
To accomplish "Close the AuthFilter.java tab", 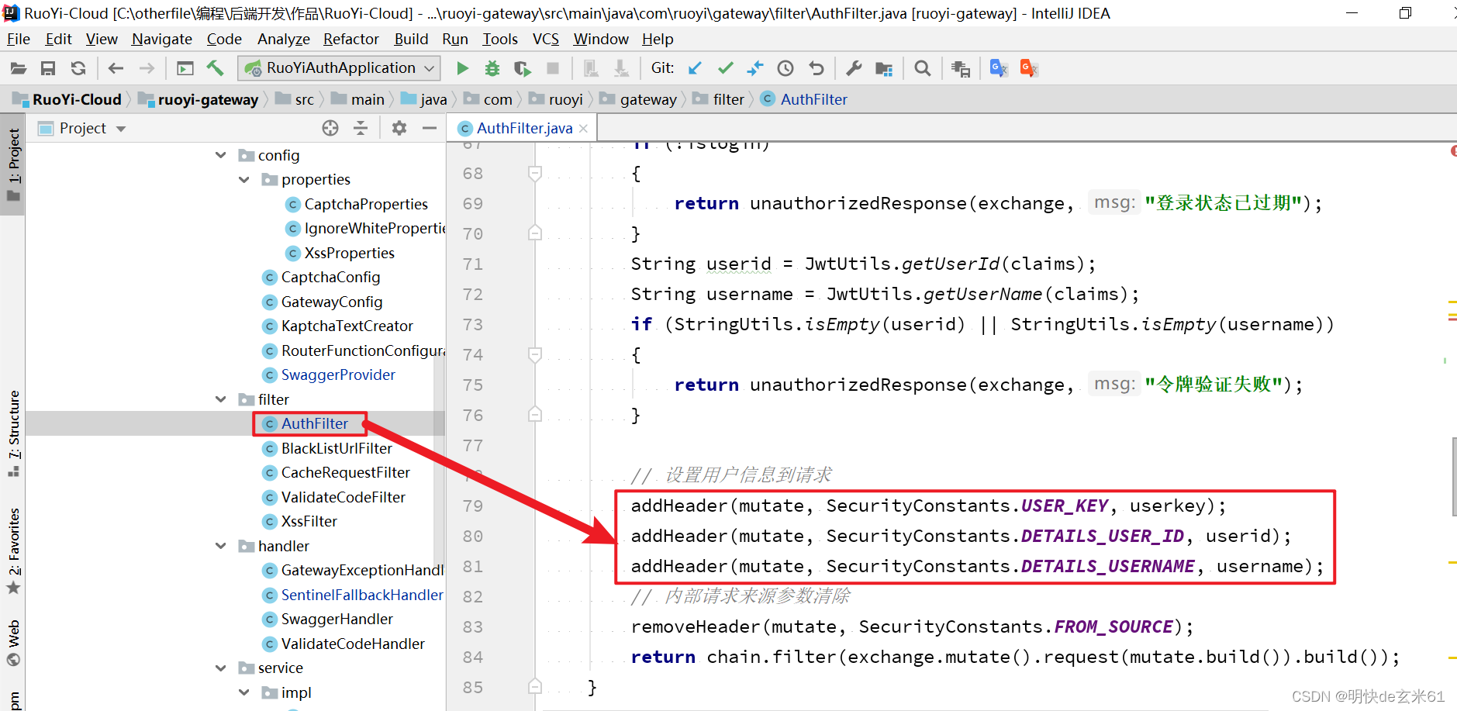I will pos(583,129).
